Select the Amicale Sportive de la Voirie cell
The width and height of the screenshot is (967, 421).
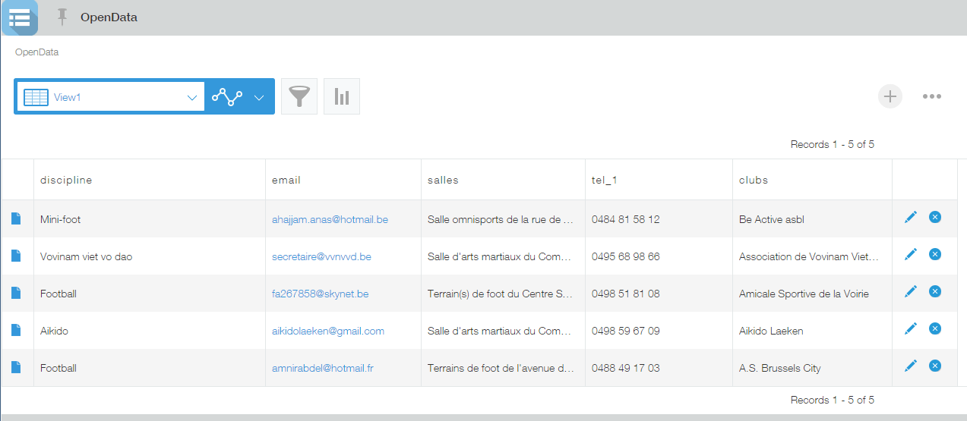(x=812, y=294)
